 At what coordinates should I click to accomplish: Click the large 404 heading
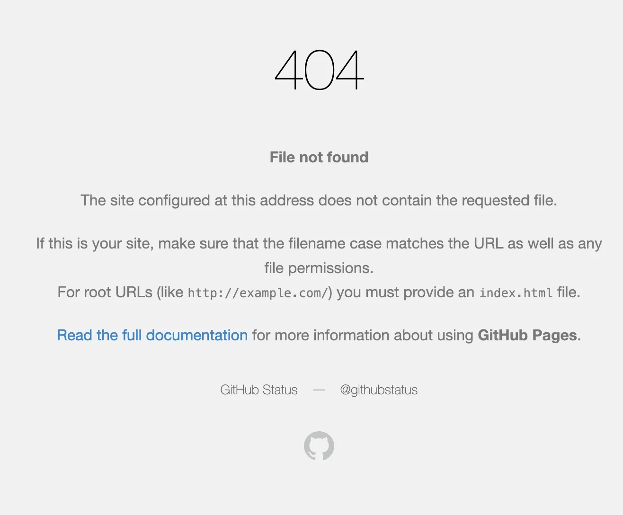point(319,70)
